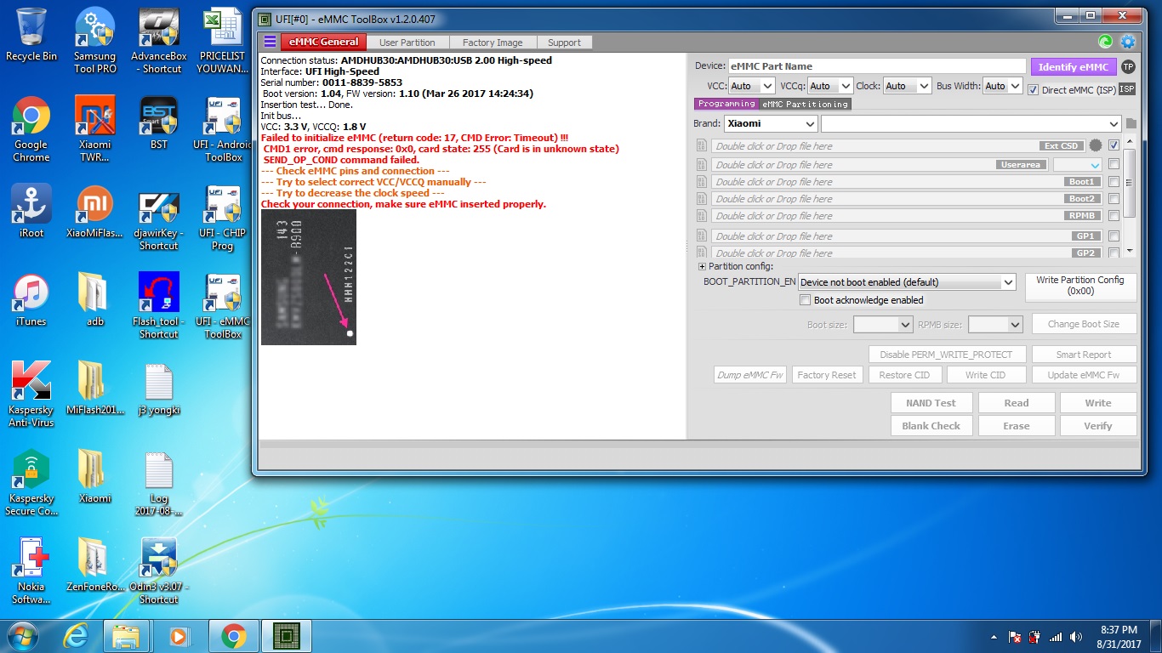Click the gear icon in the Ext CSD row
Screen dimensions: 1162x653
tap(1096, 145)
